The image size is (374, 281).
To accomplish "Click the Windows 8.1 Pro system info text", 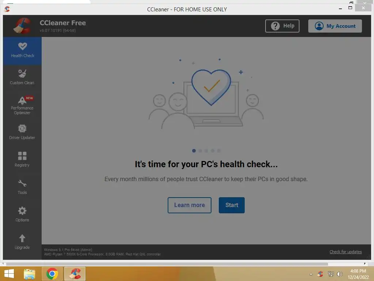I will point(68,250).
